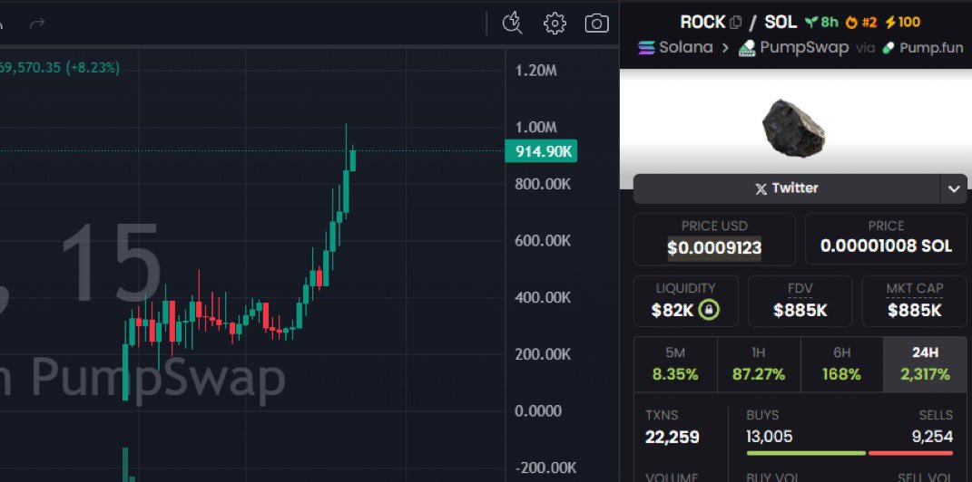Click the PumpSwap logo icon
972x482 pixels.
coord(746,48)
